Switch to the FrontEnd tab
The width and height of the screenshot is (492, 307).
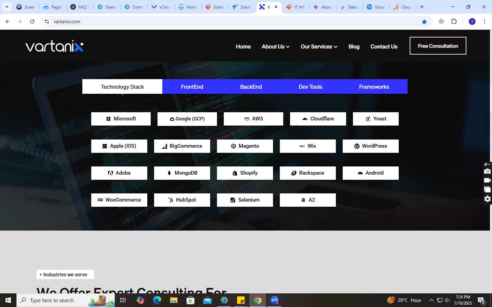[x=192, y=87]
